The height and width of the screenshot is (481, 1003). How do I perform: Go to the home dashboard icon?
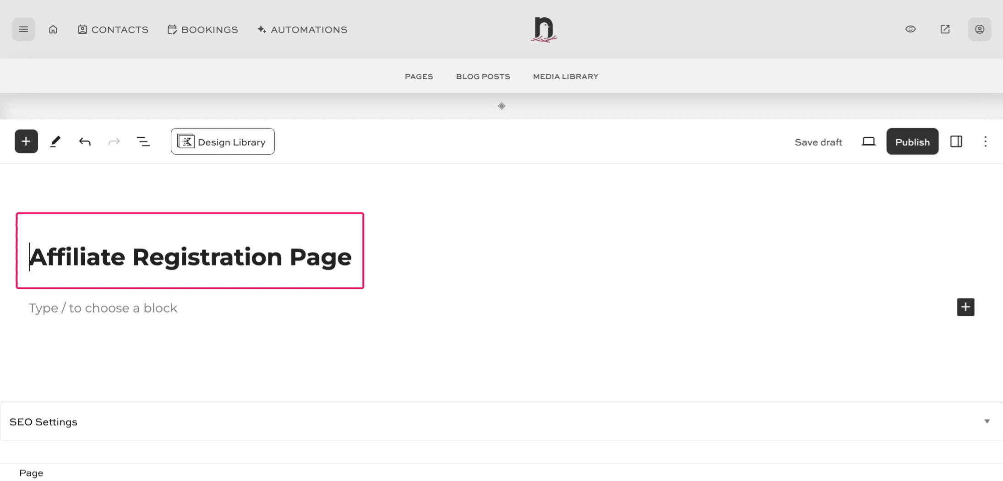(x=53, y=29)
